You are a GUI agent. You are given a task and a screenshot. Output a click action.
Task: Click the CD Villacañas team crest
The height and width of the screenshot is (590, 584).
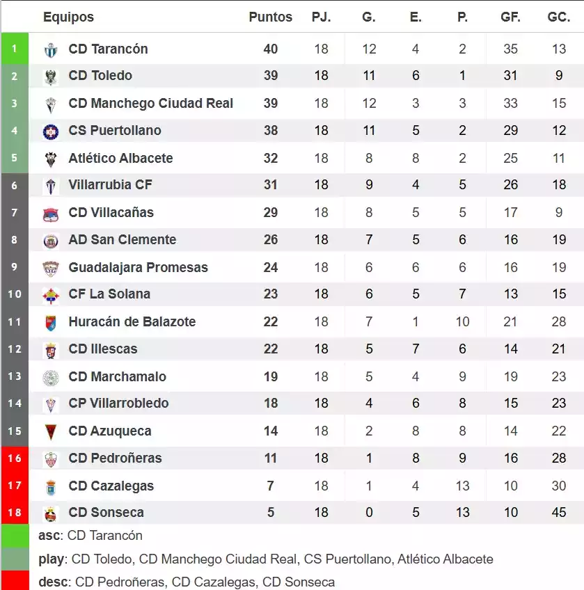pyautogui.click(x=51, y=214)
